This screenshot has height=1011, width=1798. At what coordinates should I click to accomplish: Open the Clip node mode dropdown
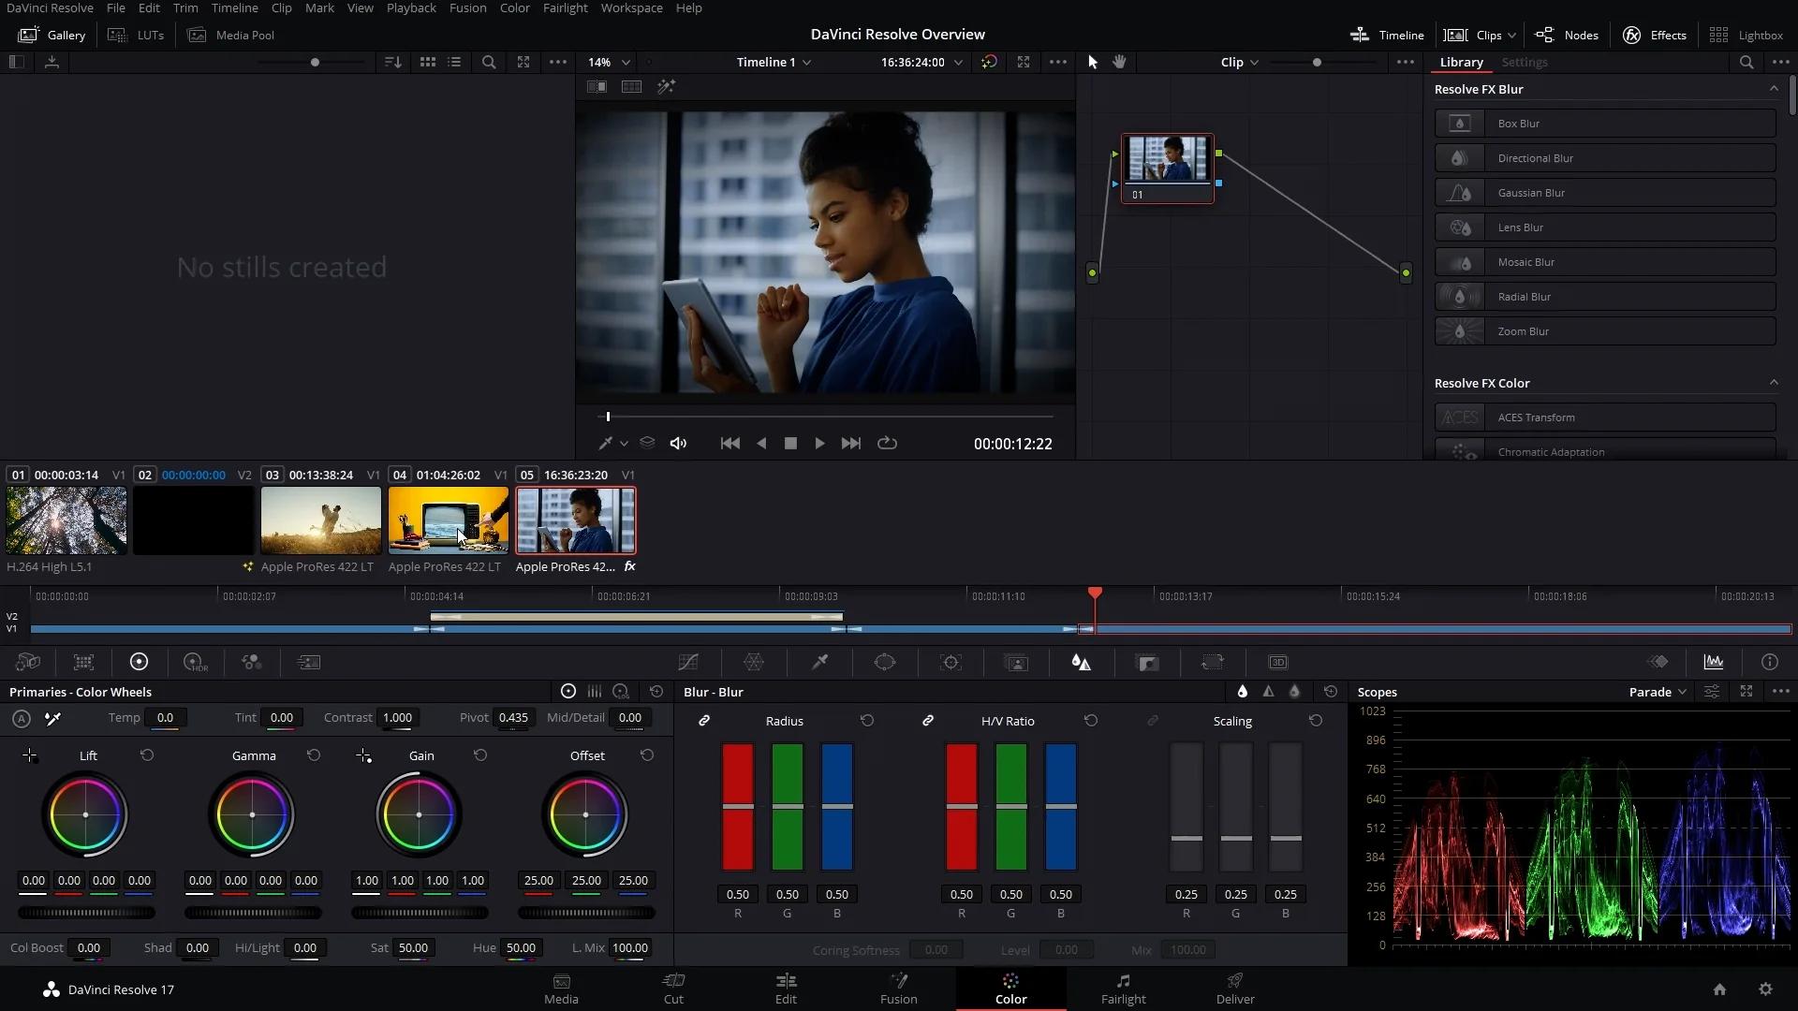tap(1239, 62)
